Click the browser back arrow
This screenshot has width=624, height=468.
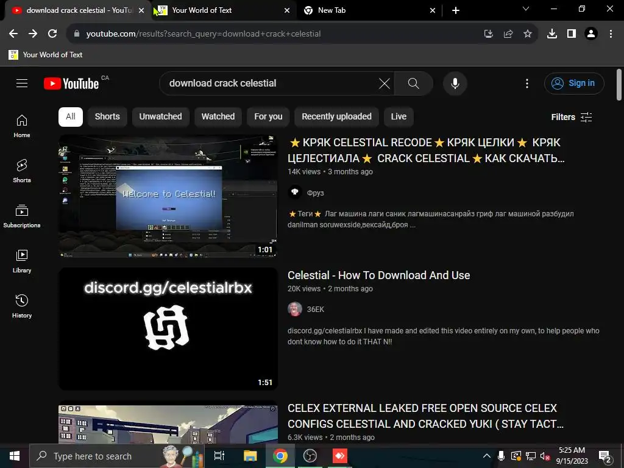tap(13, 34)
